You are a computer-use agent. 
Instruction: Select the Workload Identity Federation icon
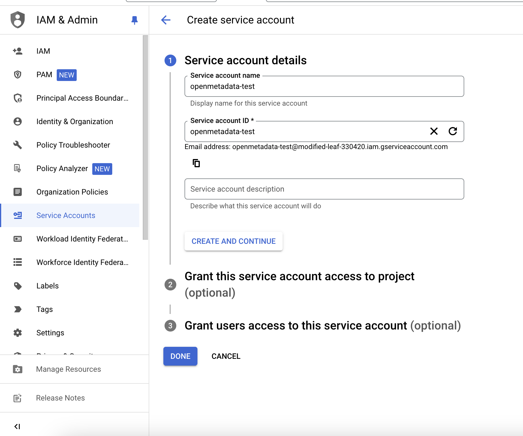(x=18, y=239)
